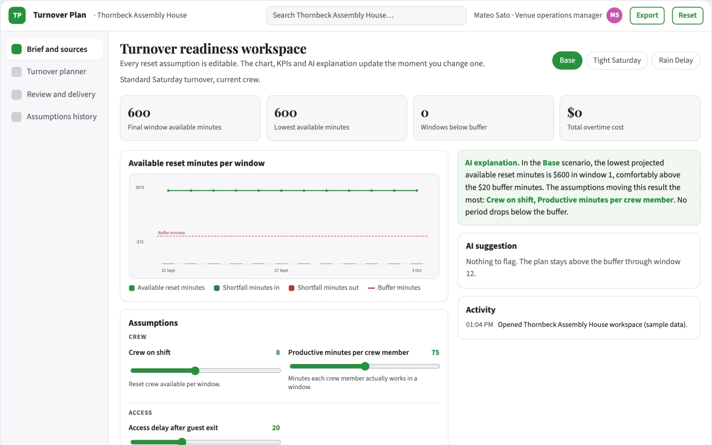
Task: Open Brief and sources section
Action: (x=54, y=49)
